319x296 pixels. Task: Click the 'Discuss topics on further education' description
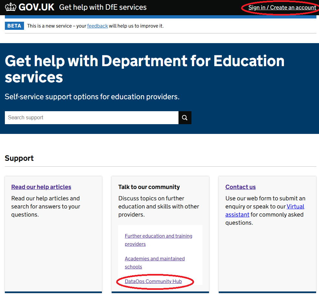click(159, 207)
